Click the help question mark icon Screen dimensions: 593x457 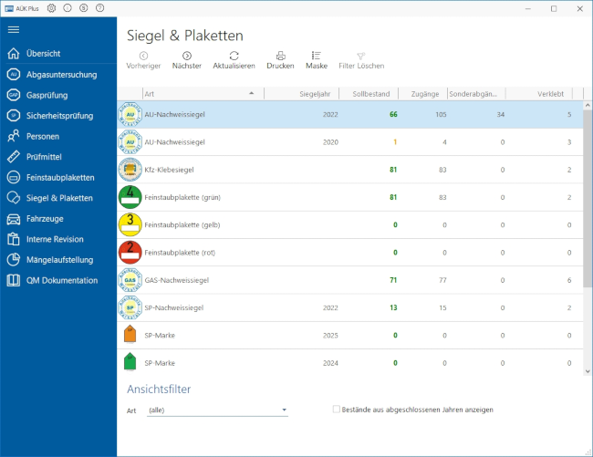pos(99,8)
